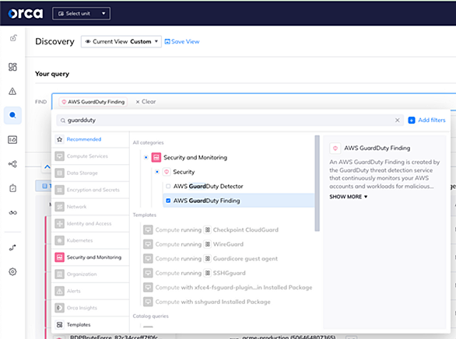Click the AWS GuardDuty Finding query chip
456x339 pixels.
pyautogui.click(x=93, y=102)
